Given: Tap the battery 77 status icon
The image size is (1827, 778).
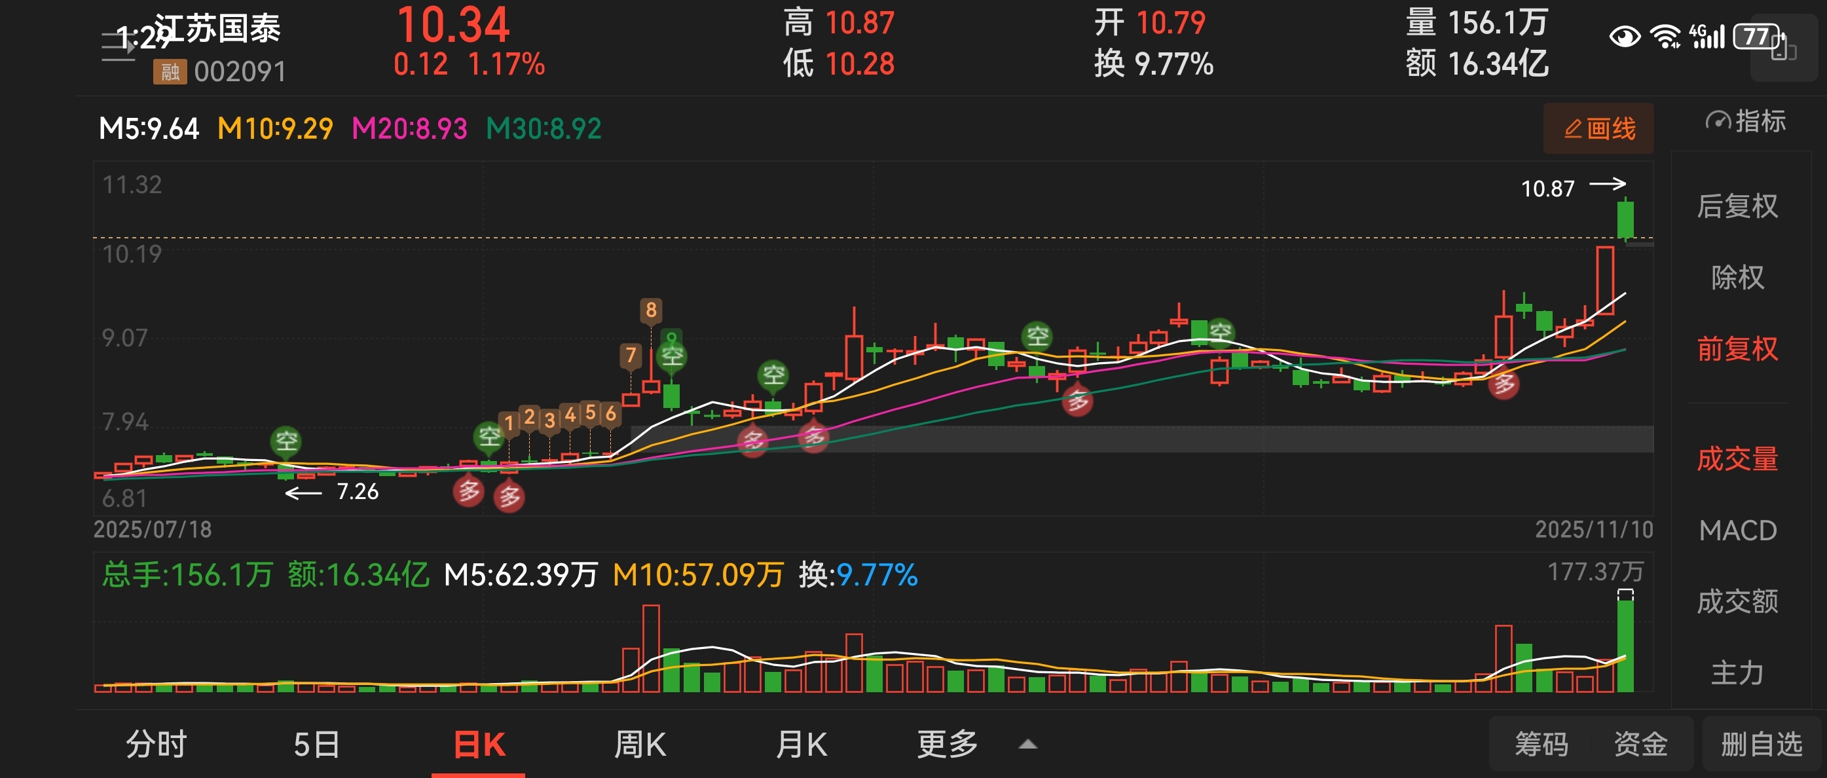Looking at the screenshot, I should (1756, 36).
